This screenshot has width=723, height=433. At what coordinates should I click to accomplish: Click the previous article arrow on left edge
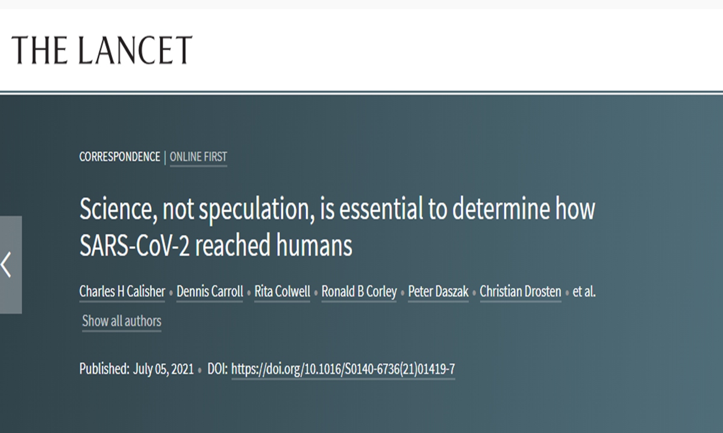[x=8, y=265]
